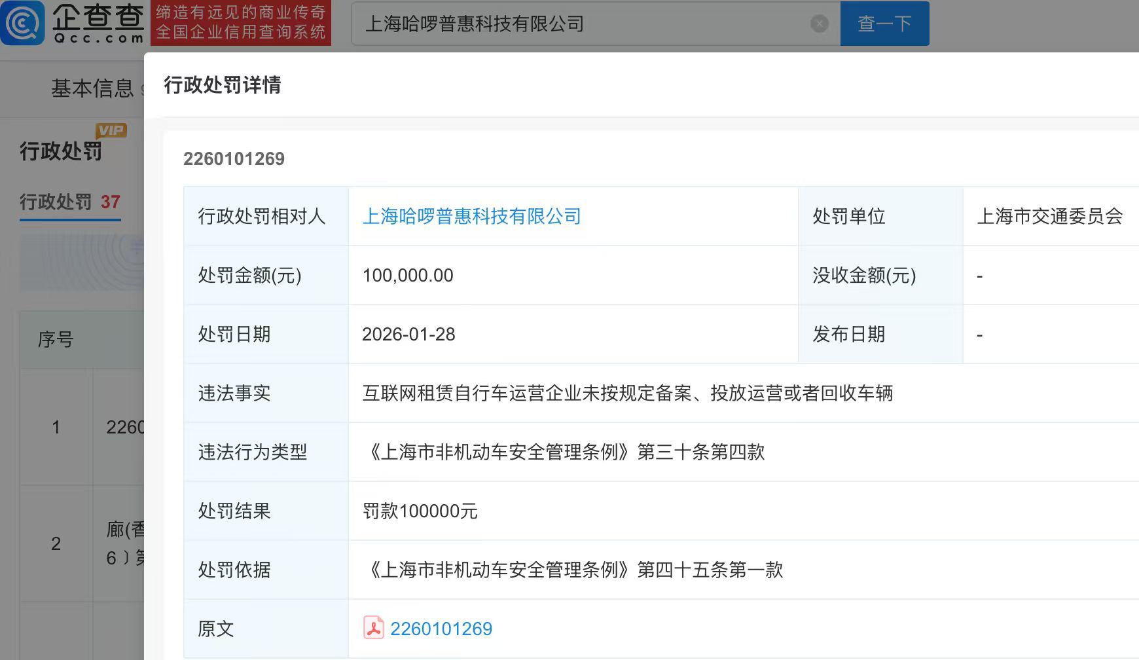Click penalty date 2026-01-28
Image resolution: width=1139 pixels, height=660 pixels.
(x=408, y=334)
